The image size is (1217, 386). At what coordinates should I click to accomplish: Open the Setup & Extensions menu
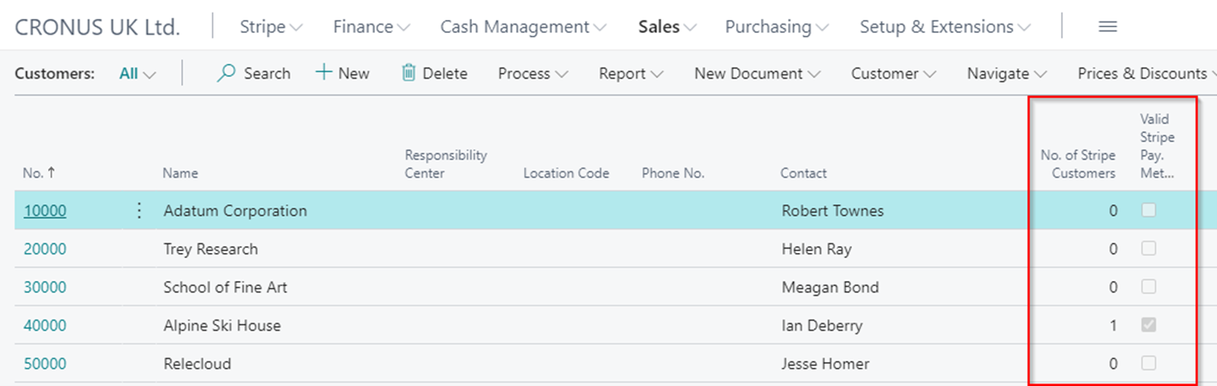pyautogui.click(x=945, y=27)
